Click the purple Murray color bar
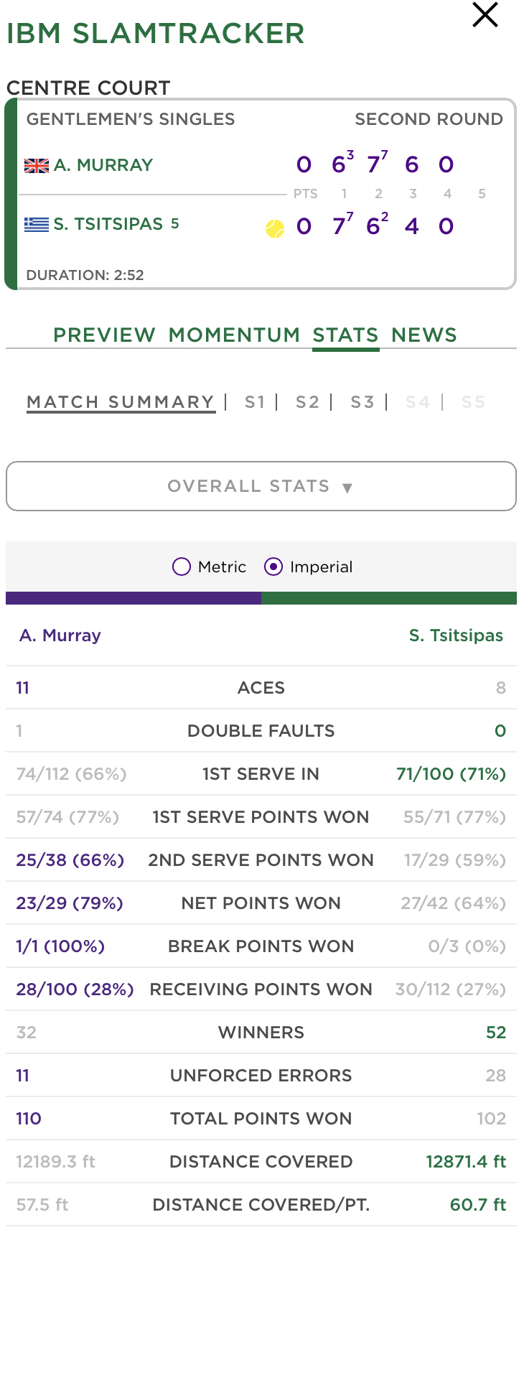This screenshot has height=1393, width=524. (x=134, y=598)
